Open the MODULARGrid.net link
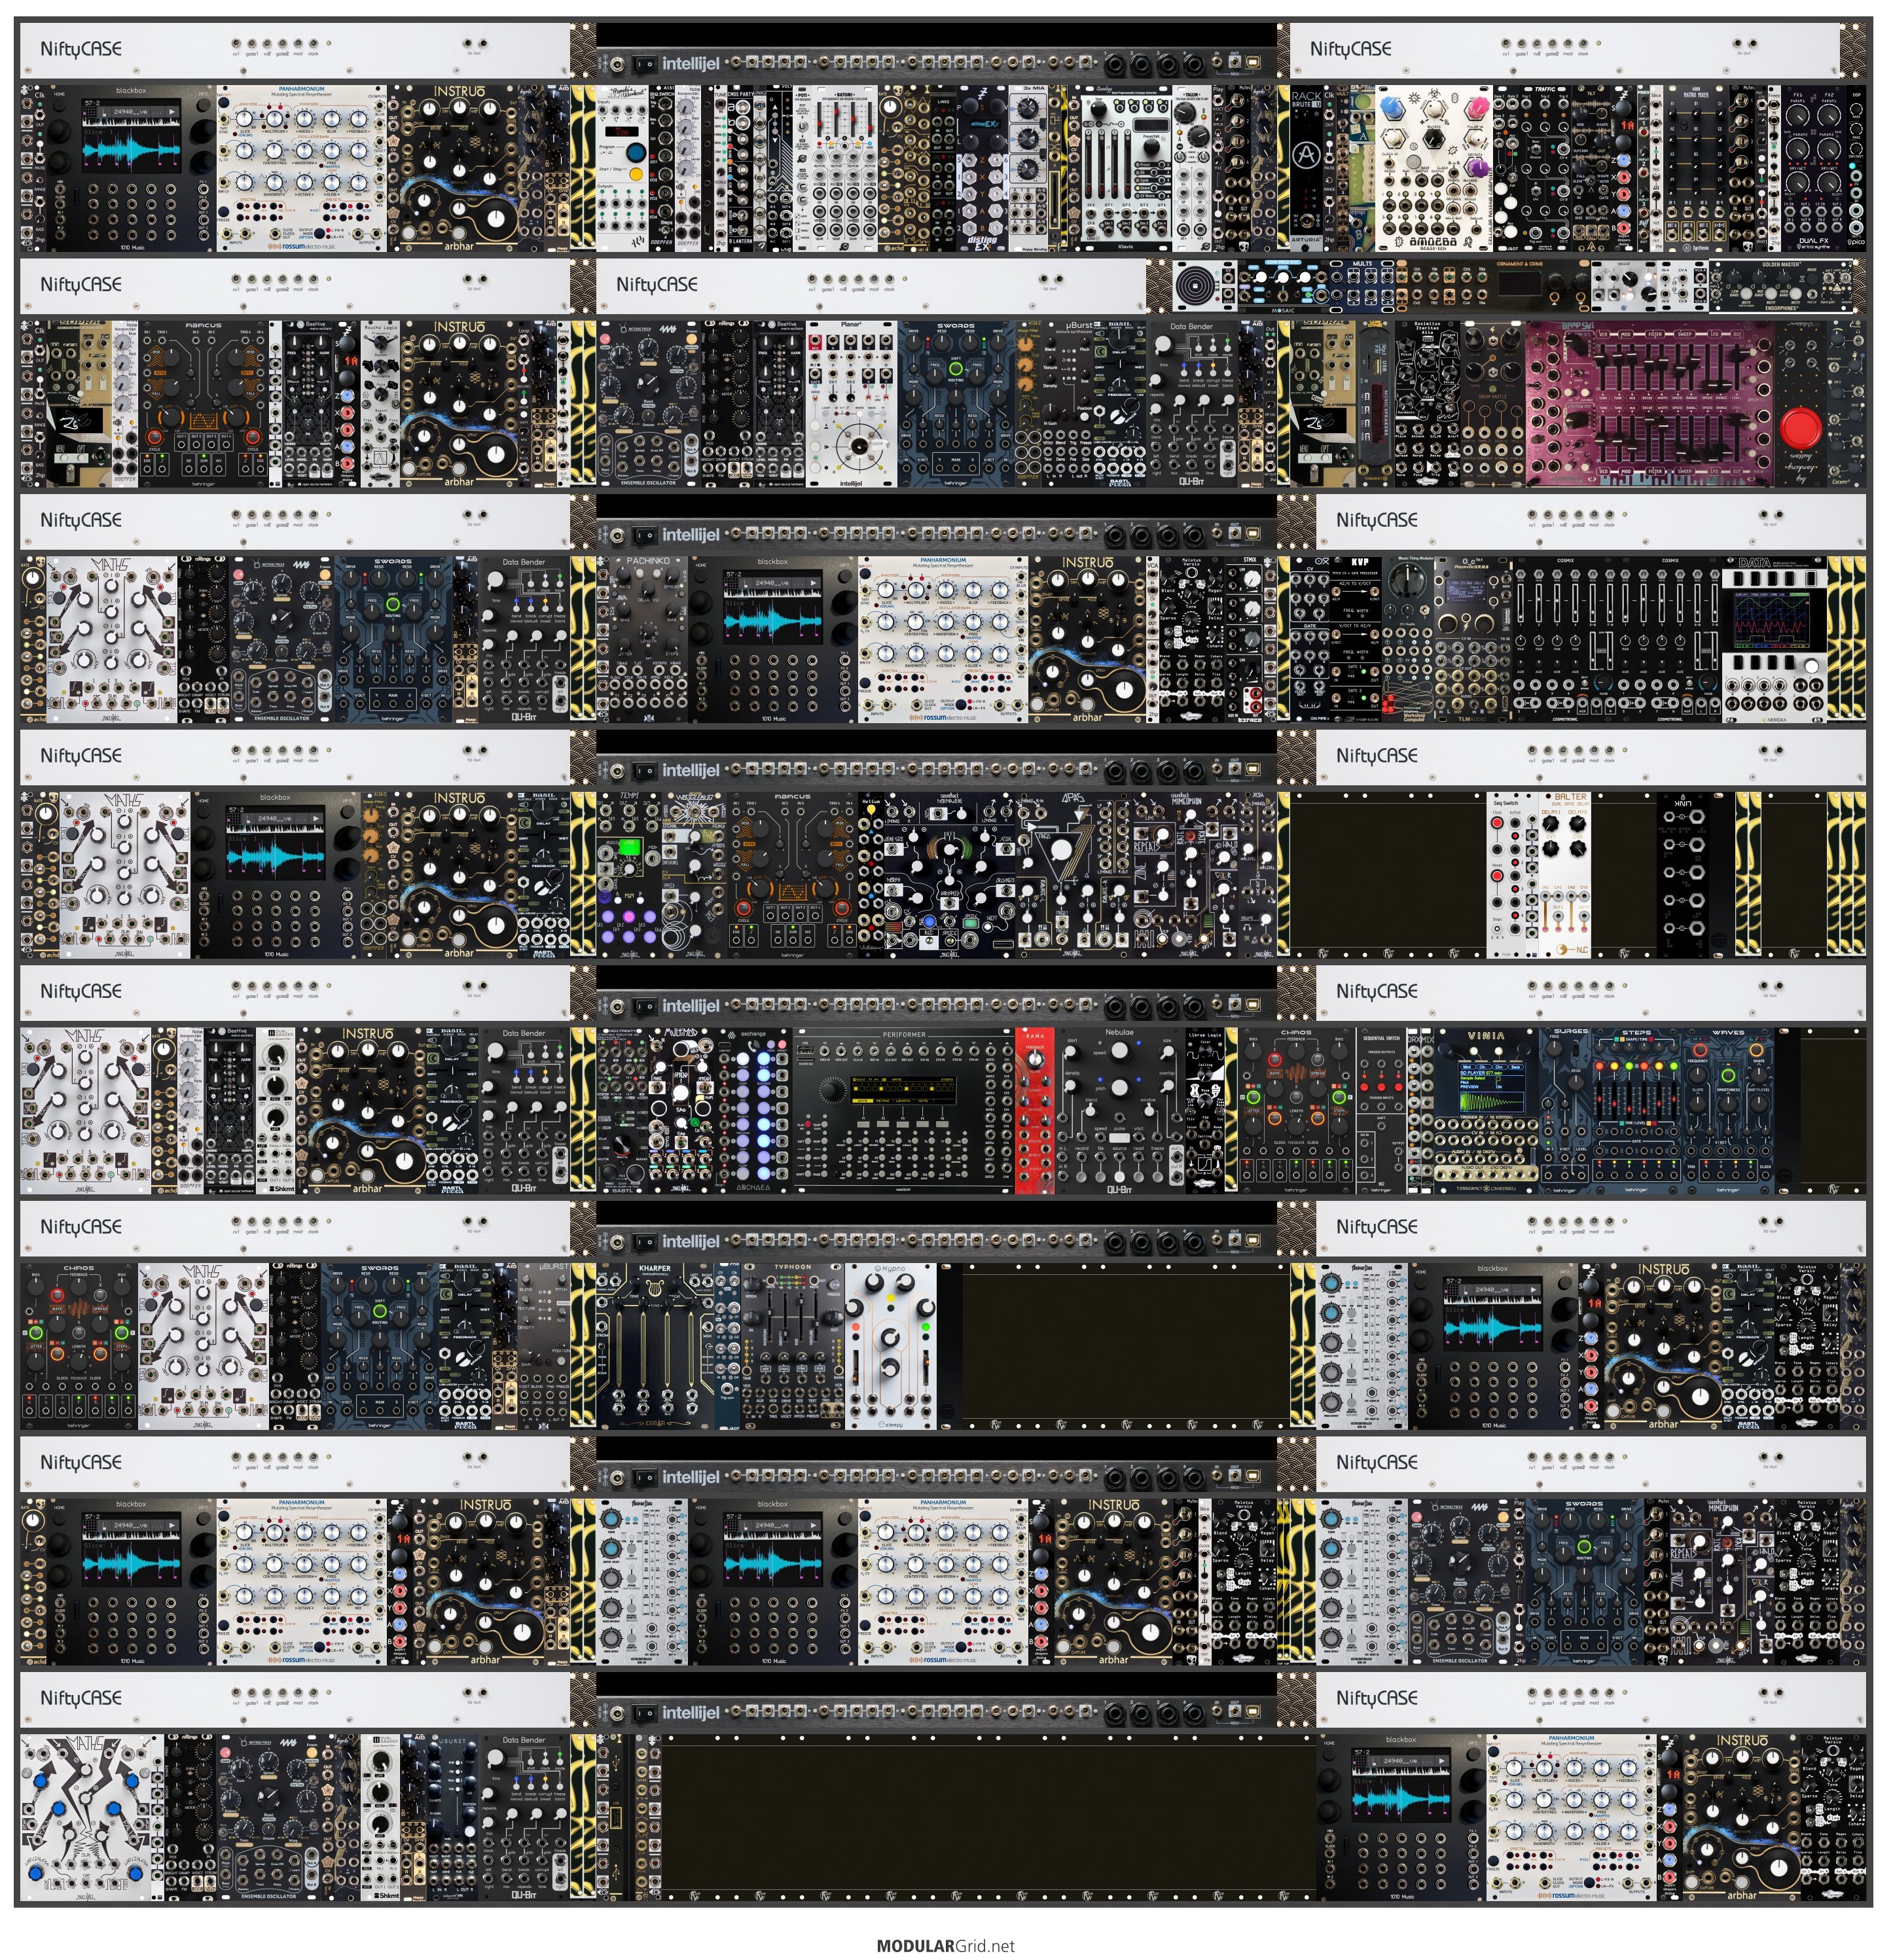 [x=945, y=1946]
